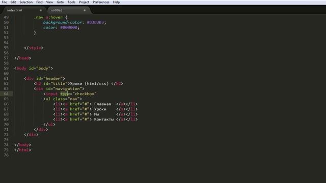This screenshot has width=326, height=183.
Task: Click the input tag name on line 64
Action: click(x=51, y=94)
